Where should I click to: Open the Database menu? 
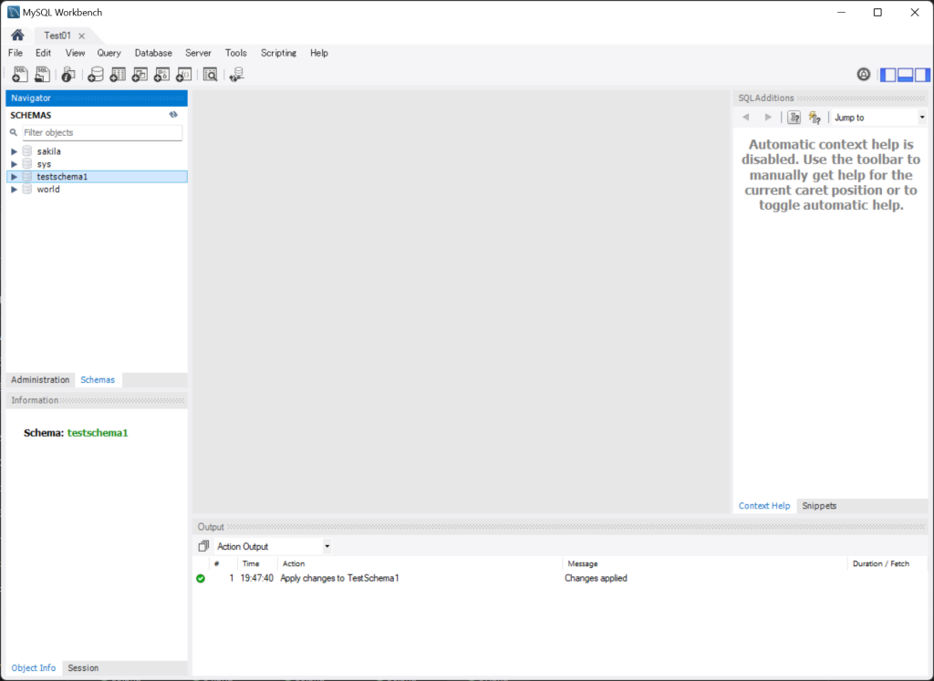[x=153, y=53]
